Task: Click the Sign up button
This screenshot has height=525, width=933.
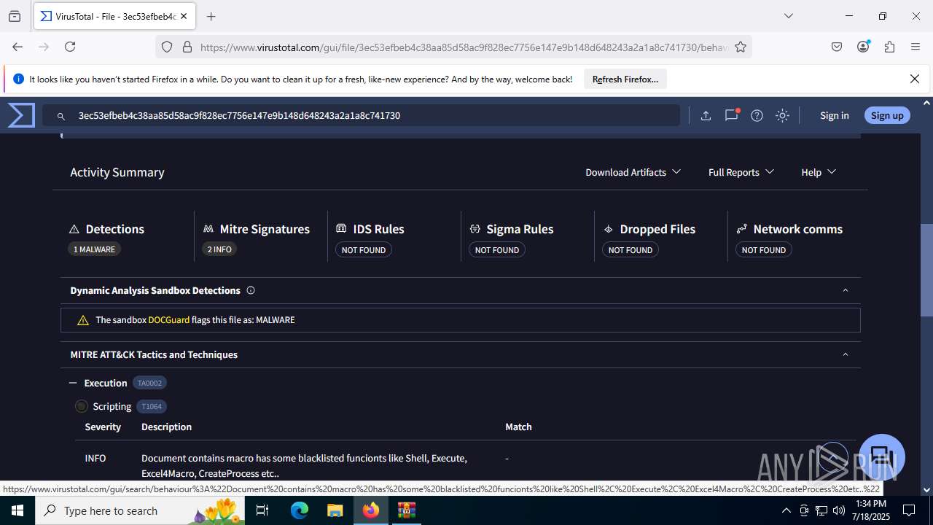Action: [x=887, y=115]
